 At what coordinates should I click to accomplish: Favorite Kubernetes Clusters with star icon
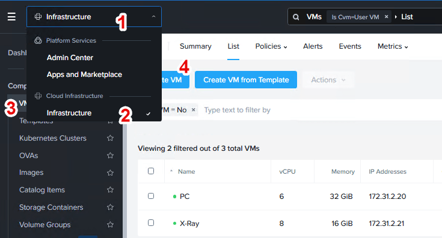110,138
